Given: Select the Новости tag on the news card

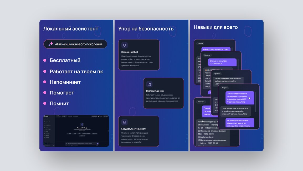Looking at the screenshot, I should [x=201, y=102].
